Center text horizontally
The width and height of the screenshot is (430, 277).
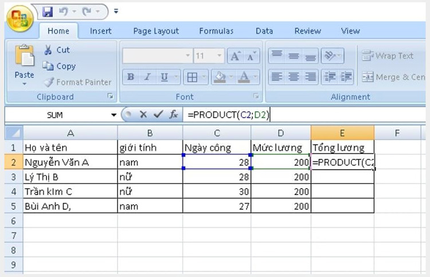pos(294,77)
